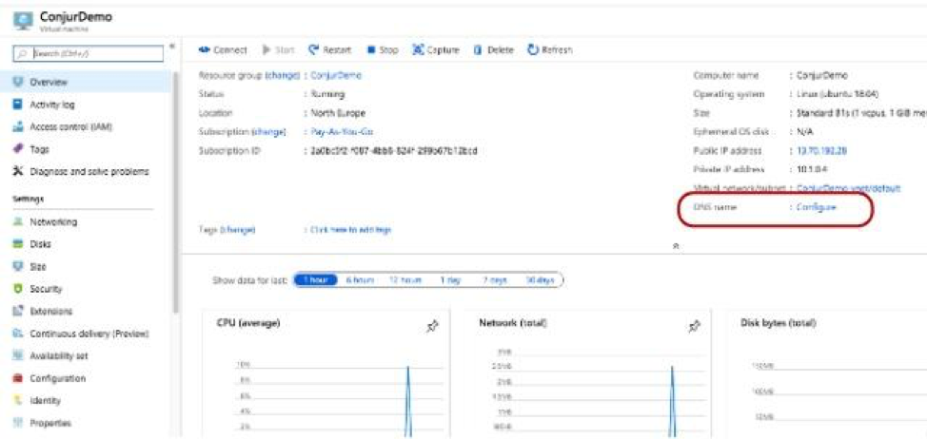Viewport: 927px width, 439px height.
Task: Open the Activity log section
Action: click(51, 105)
